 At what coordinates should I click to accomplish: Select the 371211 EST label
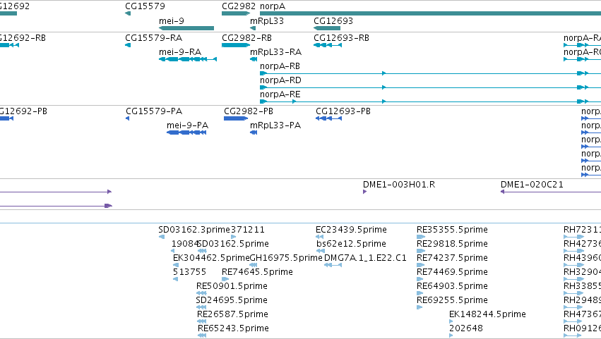tap(248, 230)
